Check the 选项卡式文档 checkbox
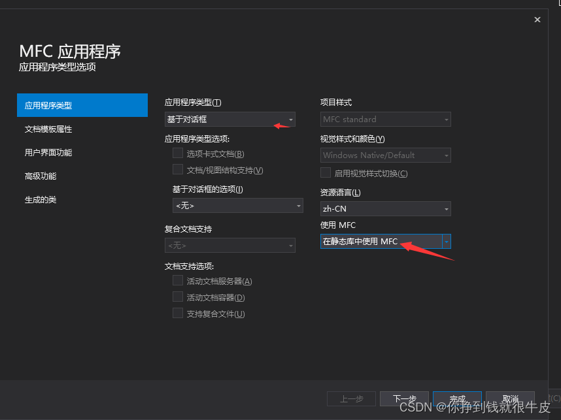Image resolution: width=561 pixels, height=420 pixels. click(177, 153)
